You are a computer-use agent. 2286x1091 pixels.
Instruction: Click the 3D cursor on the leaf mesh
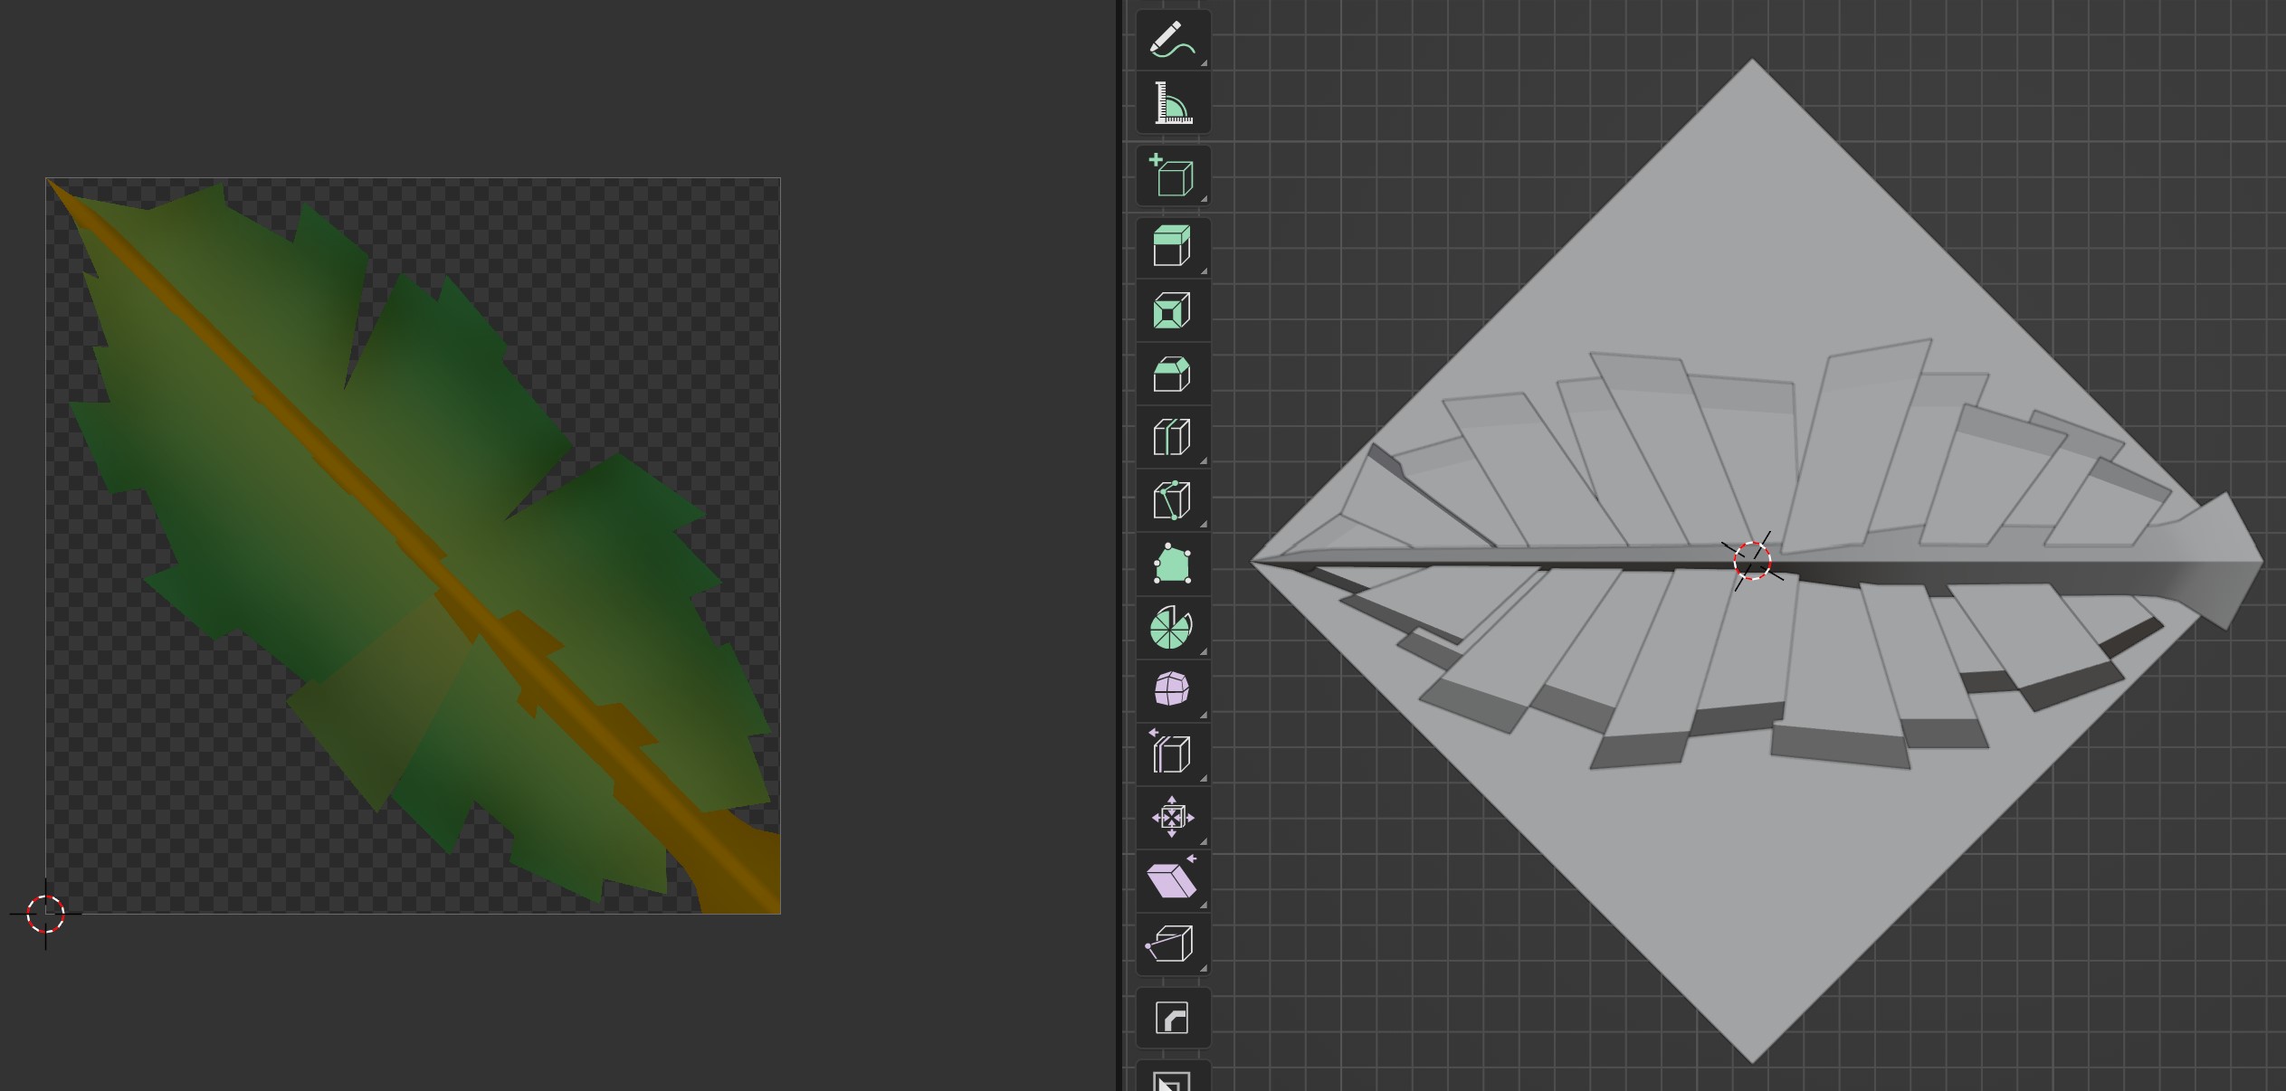pyautogui.click(x=1752, y=561)
